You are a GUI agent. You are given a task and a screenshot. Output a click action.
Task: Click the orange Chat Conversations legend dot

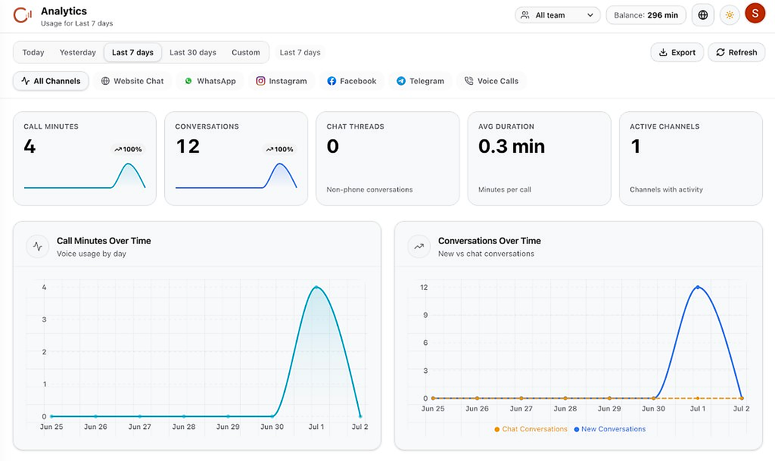497,429
